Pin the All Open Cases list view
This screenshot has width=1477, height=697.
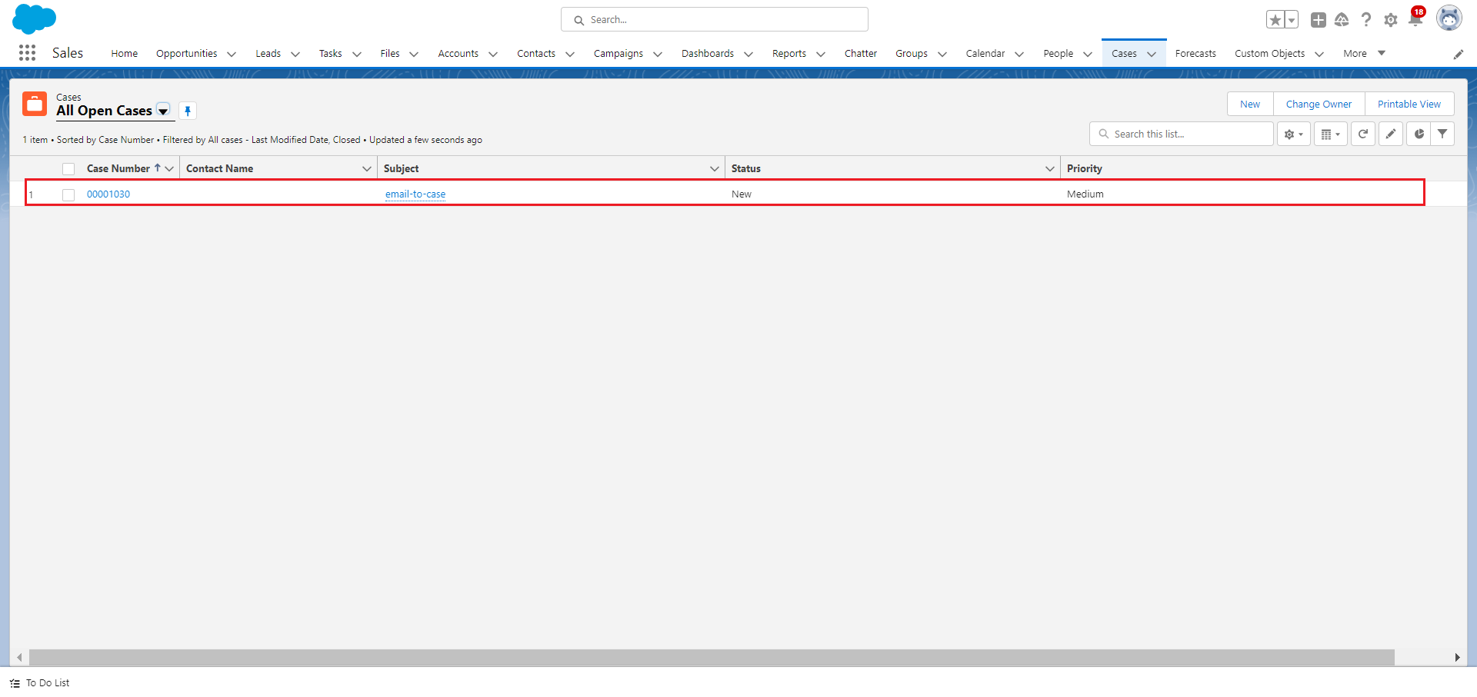click(188, 111)
